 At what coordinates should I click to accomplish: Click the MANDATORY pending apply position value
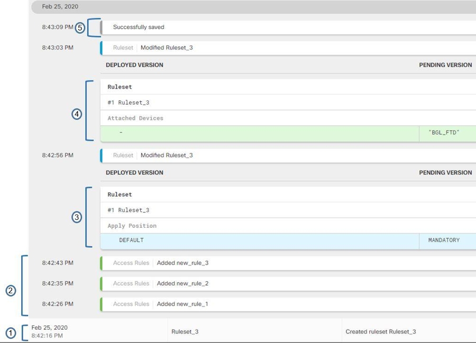[443, 240]
